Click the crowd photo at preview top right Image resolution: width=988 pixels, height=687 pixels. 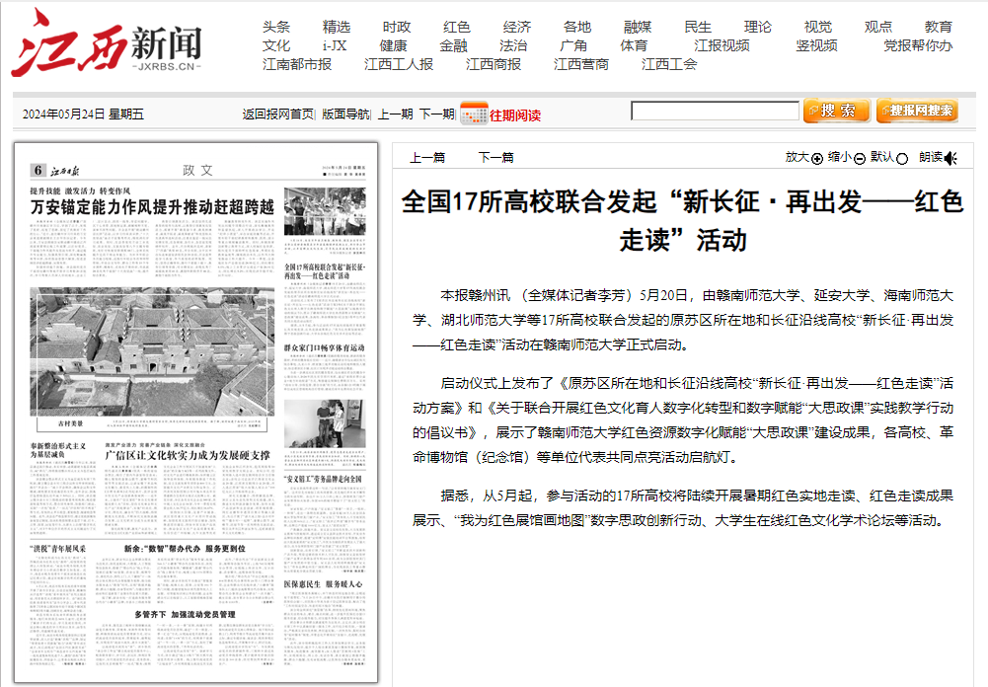(x=325, y=211)
